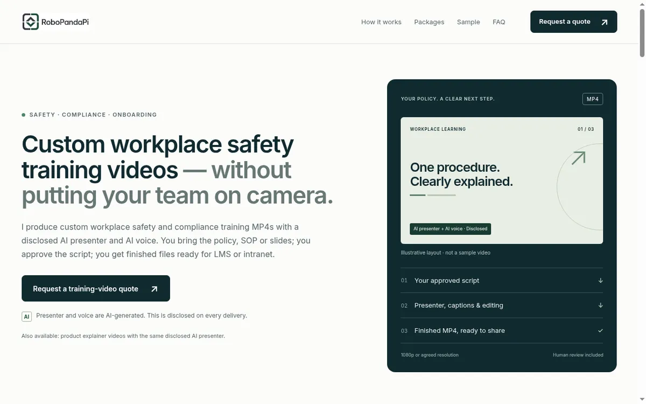This screenshot has height=404, width=646.
Task: Click the AI disclosure badge icon
Action: 27,317
